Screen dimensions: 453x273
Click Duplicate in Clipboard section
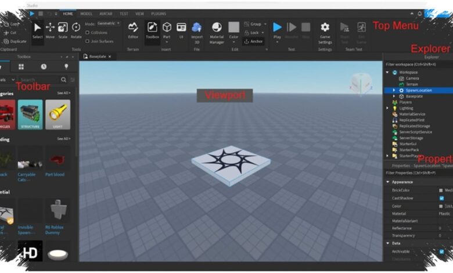tap(15, 41)
